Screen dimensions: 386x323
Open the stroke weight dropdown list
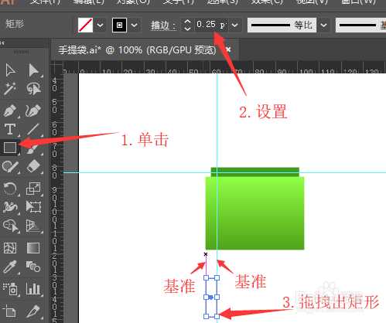point(235,25)
